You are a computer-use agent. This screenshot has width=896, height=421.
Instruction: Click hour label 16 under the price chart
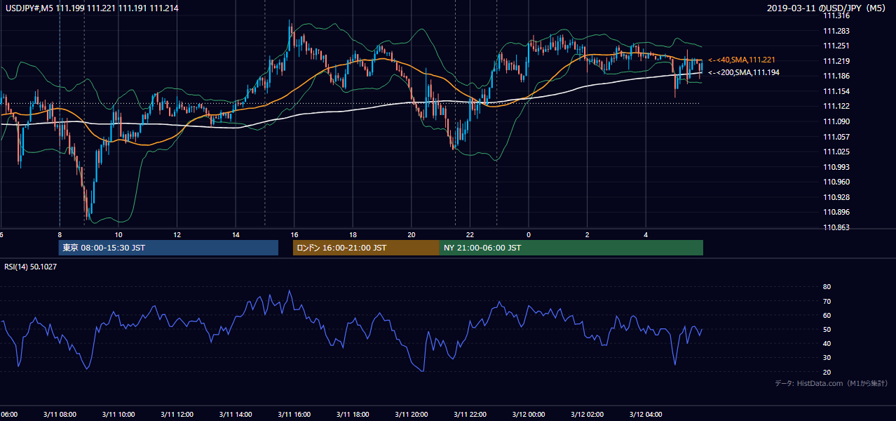pyautogui.click(x=294, y=235)
